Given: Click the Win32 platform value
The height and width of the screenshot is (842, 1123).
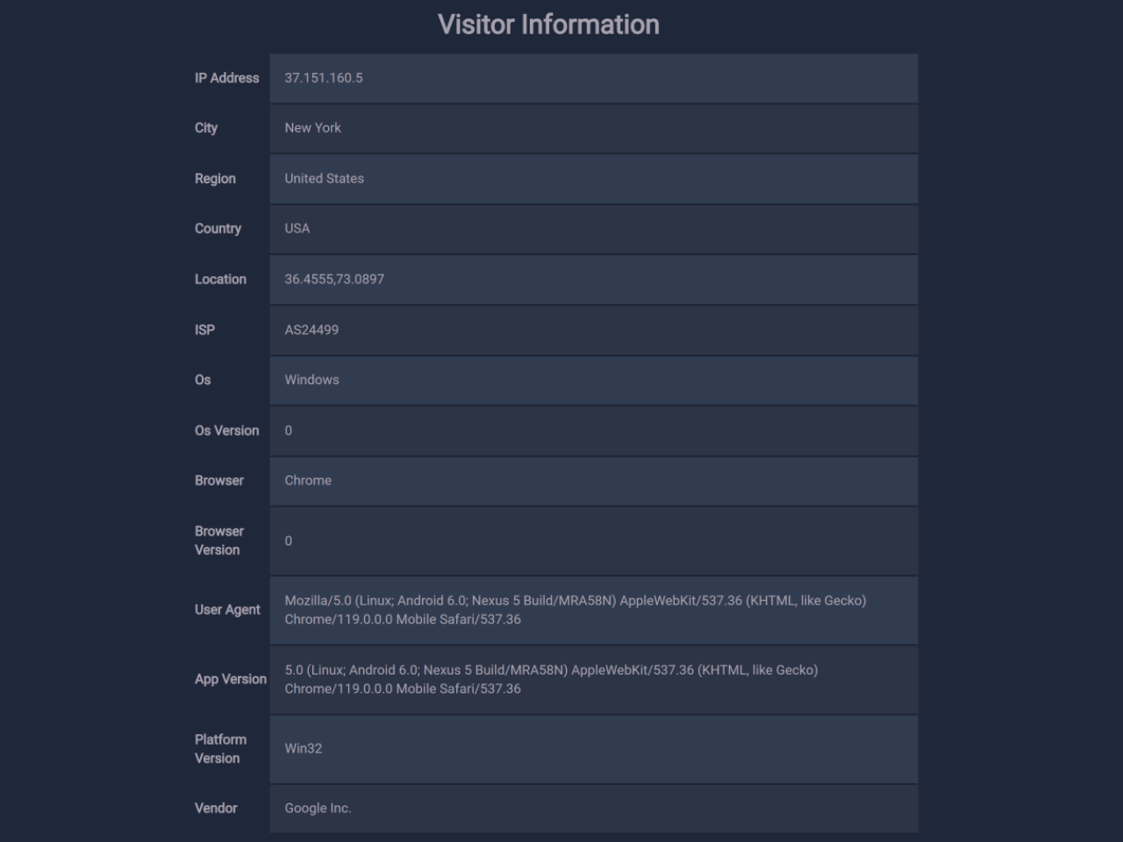Looking at the screenshot, I should point(304,748).
